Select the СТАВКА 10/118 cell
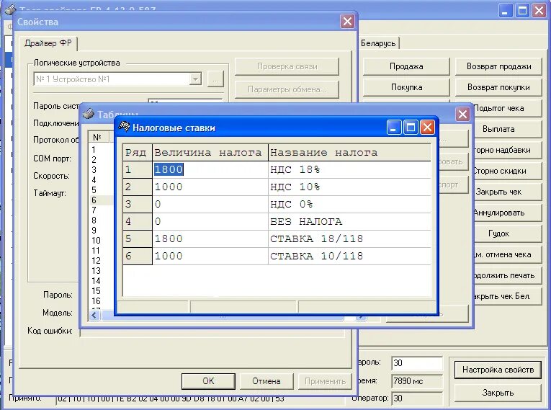This screenshot has height=410, width=551. tap(349, 256)
